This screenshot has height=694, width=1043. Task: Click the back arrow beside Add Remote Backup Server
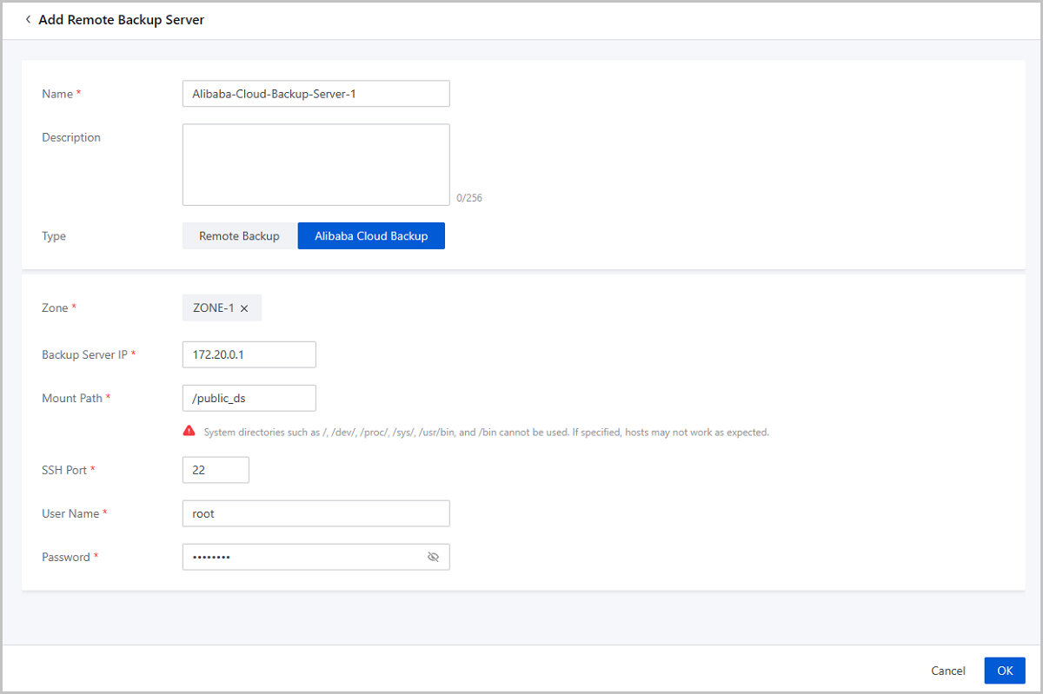pyautogui.click(x=29, y=19)
